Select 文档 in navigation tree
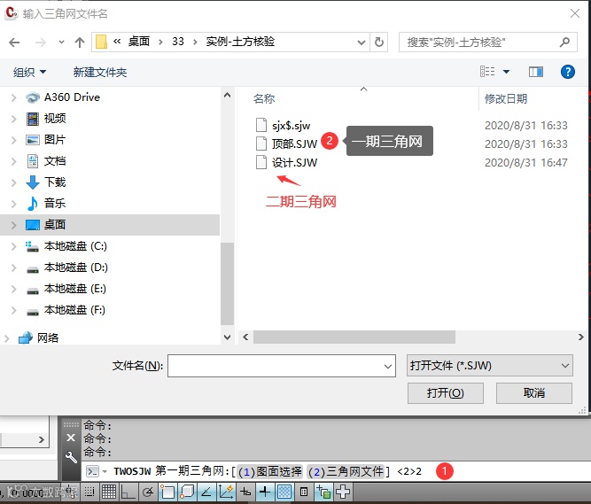 click(x=55, y=161)
